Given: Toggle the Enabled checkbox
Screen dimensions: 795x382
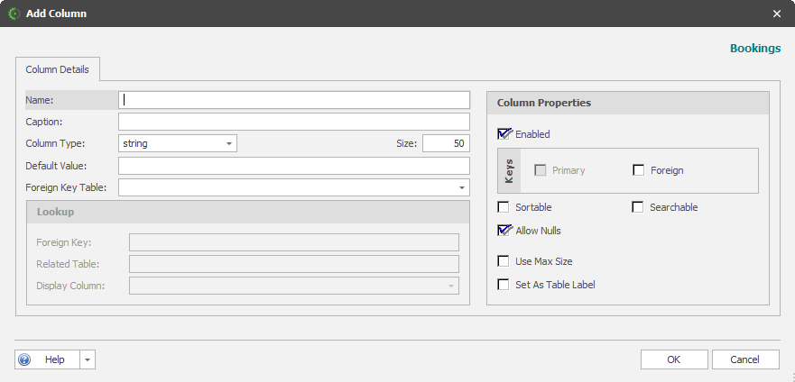Looking at the screenshot, I should coord(504,134).
